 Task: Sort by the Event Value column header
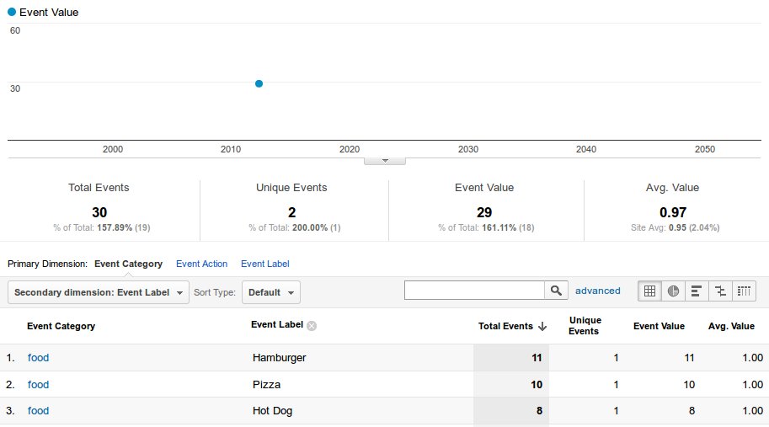click(659, 326)
